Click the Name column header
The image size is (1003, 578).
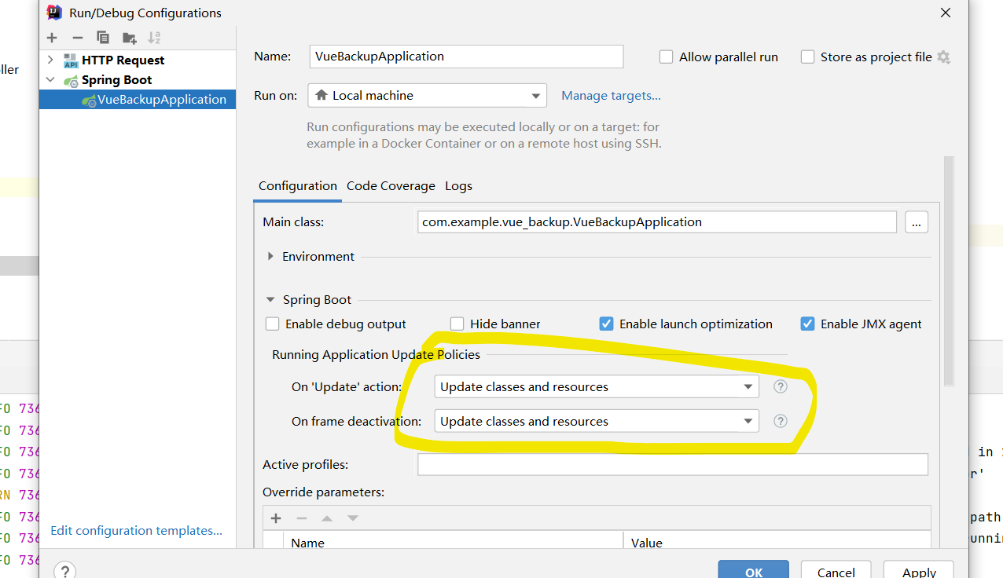coord(454,542)
